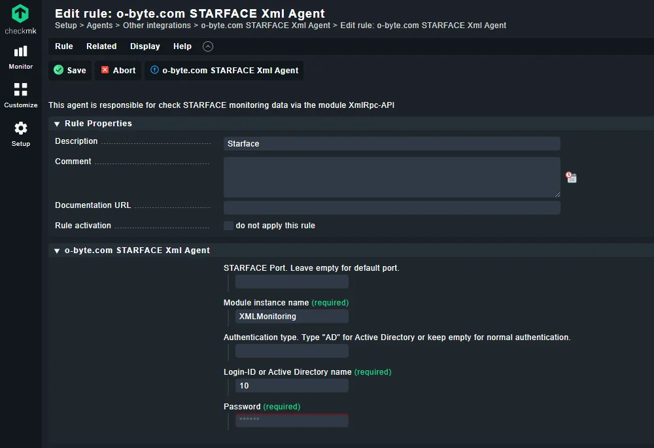
Task: Collapse the Rule Properties section
Action: 58,124
